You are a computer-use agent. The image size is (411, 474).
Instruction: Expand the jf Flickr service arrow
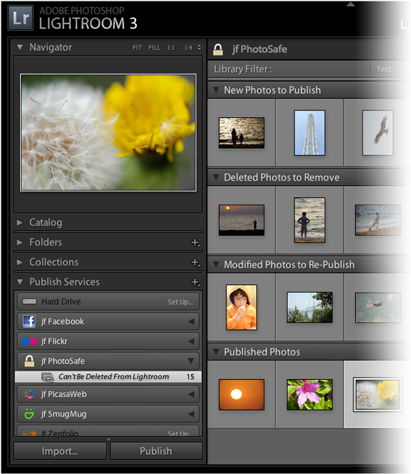[x=191, y=341]
